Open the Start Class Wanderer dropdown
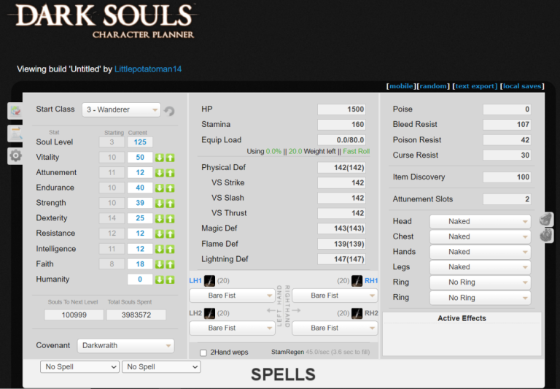This screenshot has height=389, width=560. click(x=121, y=109)
